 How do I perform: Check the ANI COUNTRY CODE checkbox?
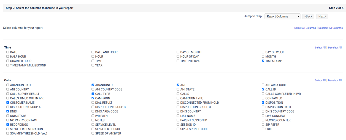[93, 89]
